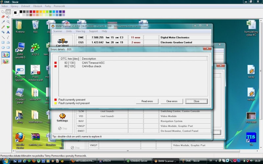The image size is (263, 164).
Task: Click the SK language indicator in taskbar
Action: [211, 161]
